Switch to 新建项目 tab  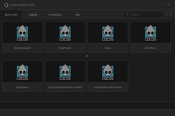pos(33,15)
